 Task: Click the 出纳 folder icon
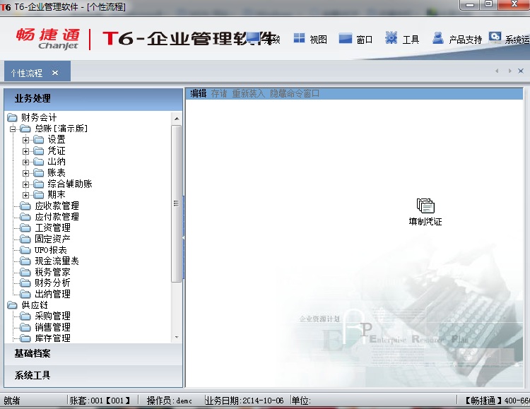[39, 162]
